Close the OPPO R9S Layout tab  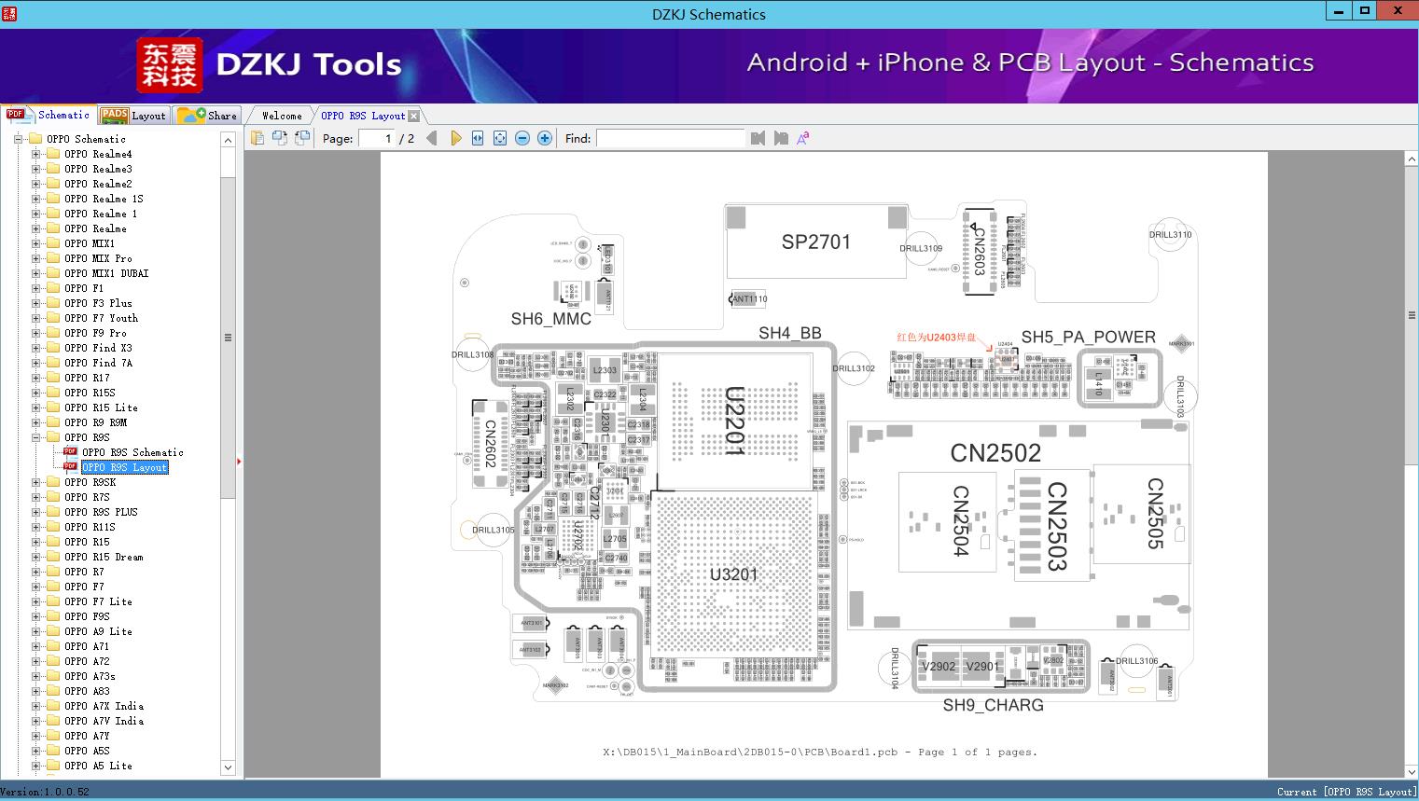pyautogui.click(x=413, y=116)
